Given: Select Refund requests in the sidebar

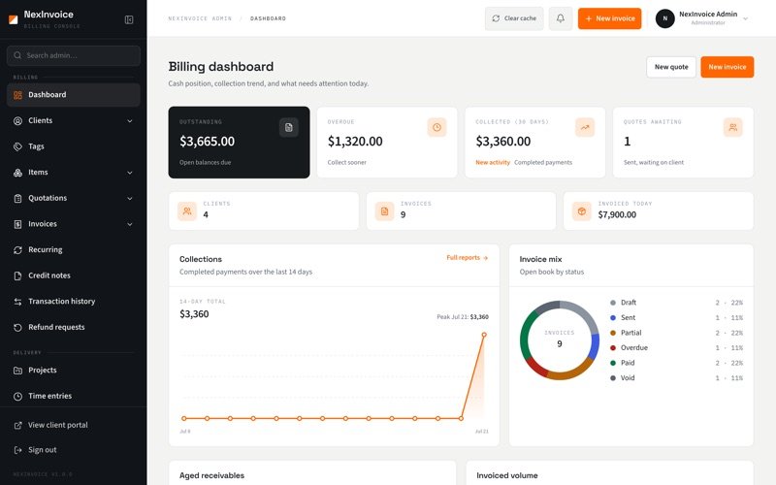Looking at the screenshot, I should tap(74, 327).
